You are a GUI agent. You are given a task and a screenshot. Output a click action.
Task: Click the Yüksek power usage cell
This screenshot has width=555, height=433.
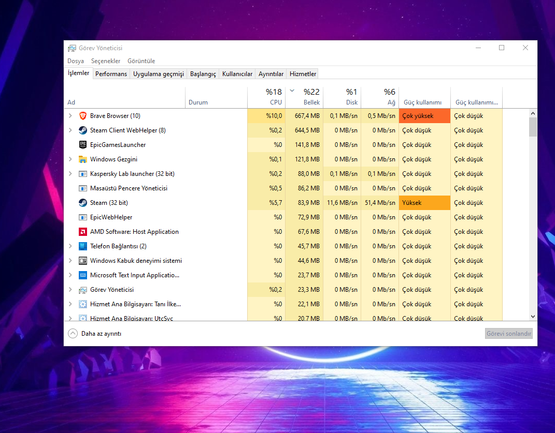pos(425,203)
